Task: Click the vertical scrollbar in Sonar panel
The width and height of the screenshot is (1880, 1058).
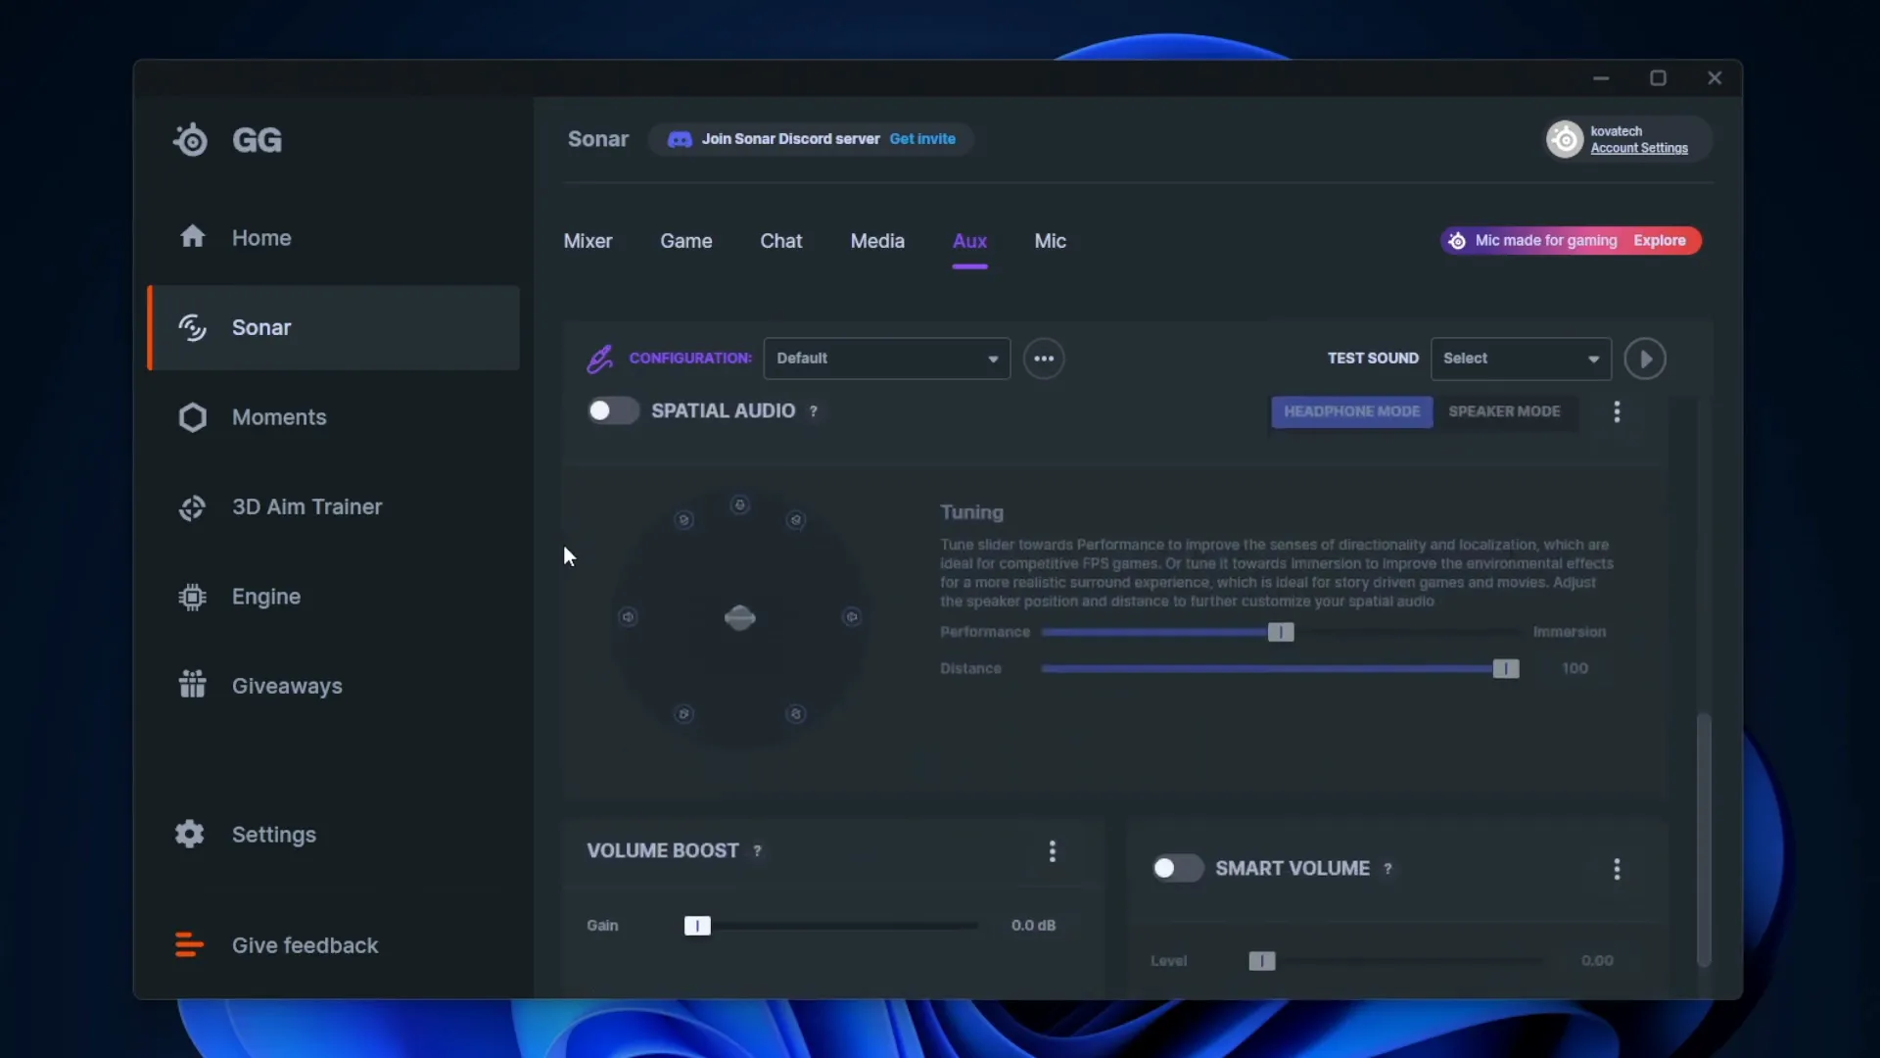Action: click(1704, 841)
